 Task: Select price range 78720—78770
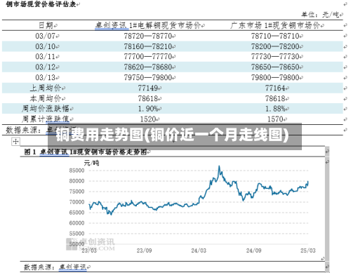pyautogui.click(x=148, y=36)
